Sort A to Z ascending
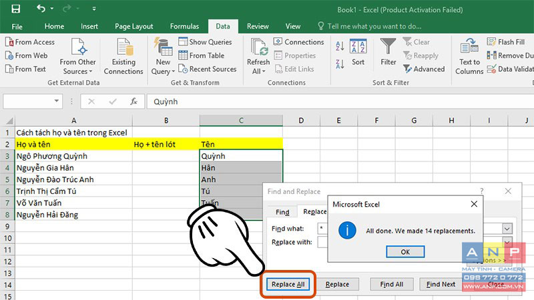 340,46
